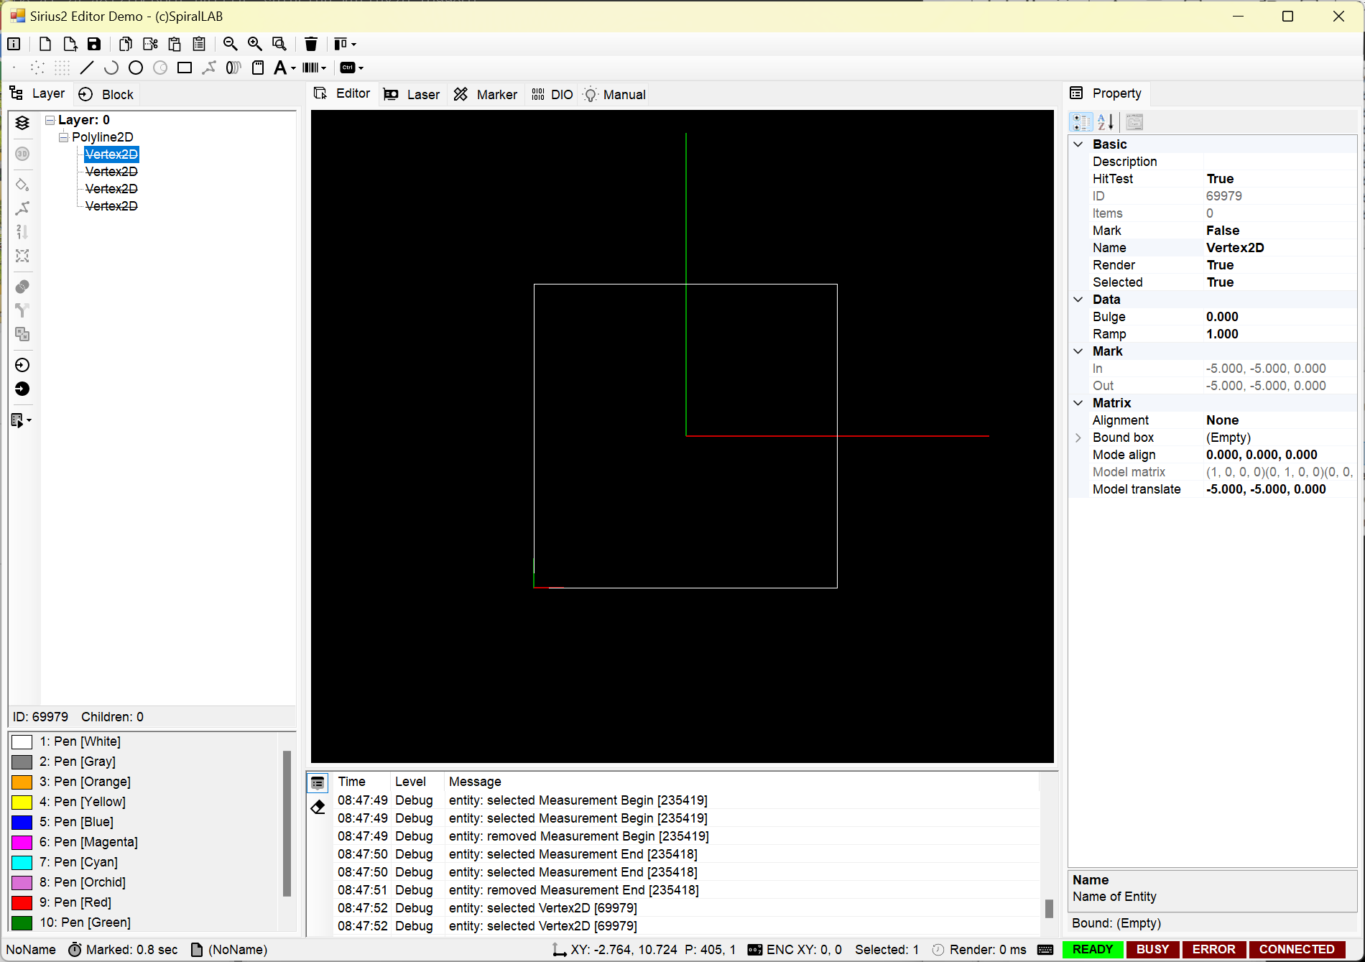Save the current document
Viewport: 1365px width, 962px height.
(94, 44)
